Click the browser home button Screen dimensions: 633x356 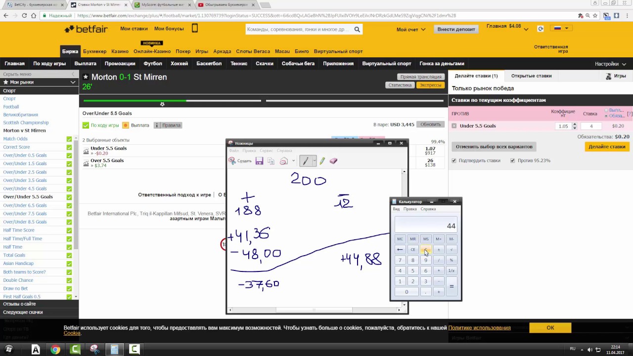click(34, 16)
